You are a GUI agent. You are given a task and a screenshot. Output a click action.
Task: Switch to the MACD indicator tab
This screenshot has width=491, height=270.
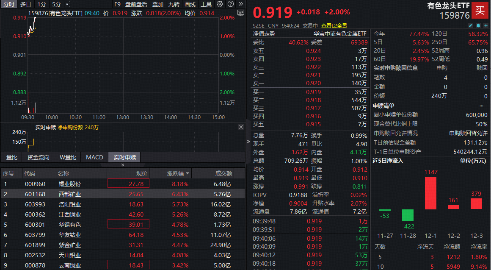(x=94, y=158)
